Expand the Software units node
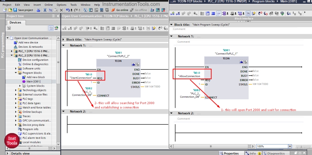 tap(16, 68)
